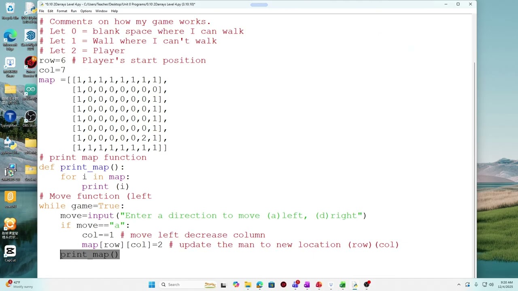This screenshot has height=291, width=518.
Task: Click the 'while game=True:' line
Action: (82, 206)
